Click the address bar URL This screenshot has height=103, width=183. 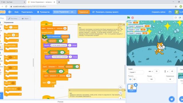point(30,7)
